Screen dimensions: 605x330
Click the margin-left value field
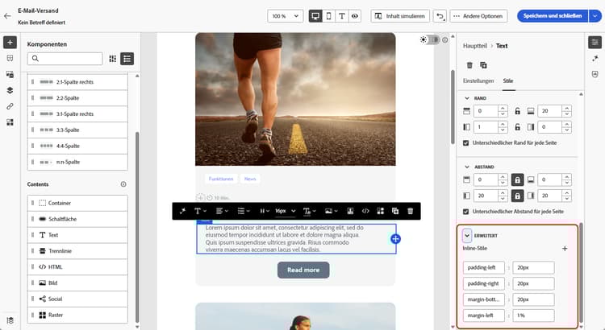point(533,316)
